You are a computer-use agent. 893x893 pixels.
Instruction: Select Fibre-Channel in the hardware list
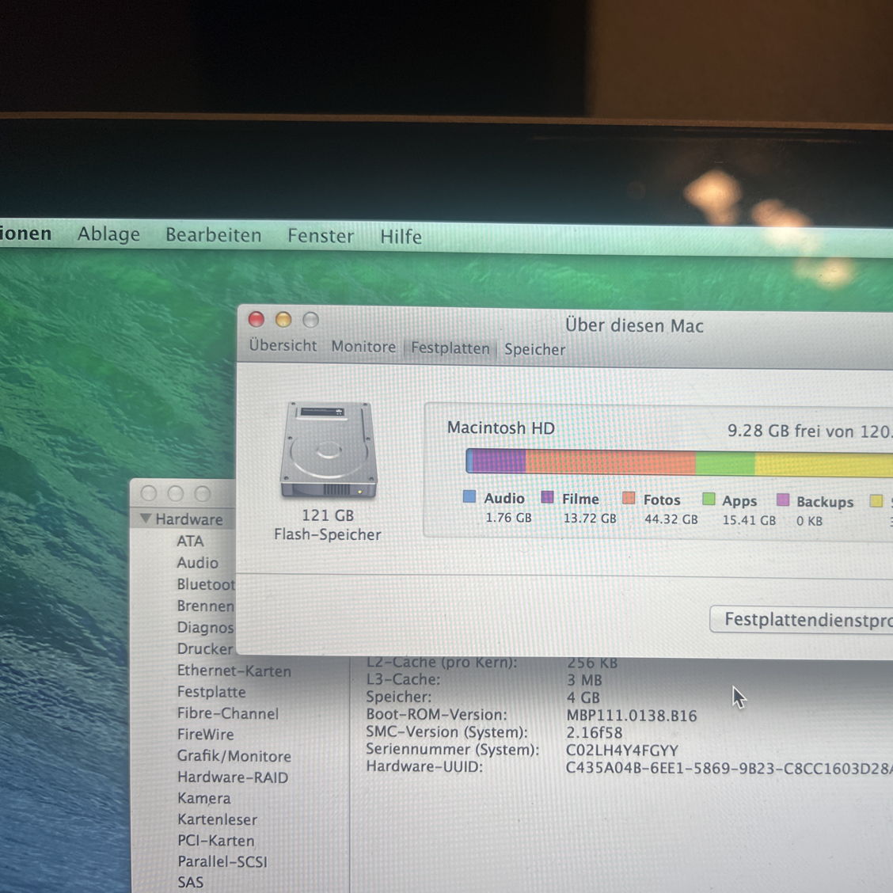tap(227, 713)
